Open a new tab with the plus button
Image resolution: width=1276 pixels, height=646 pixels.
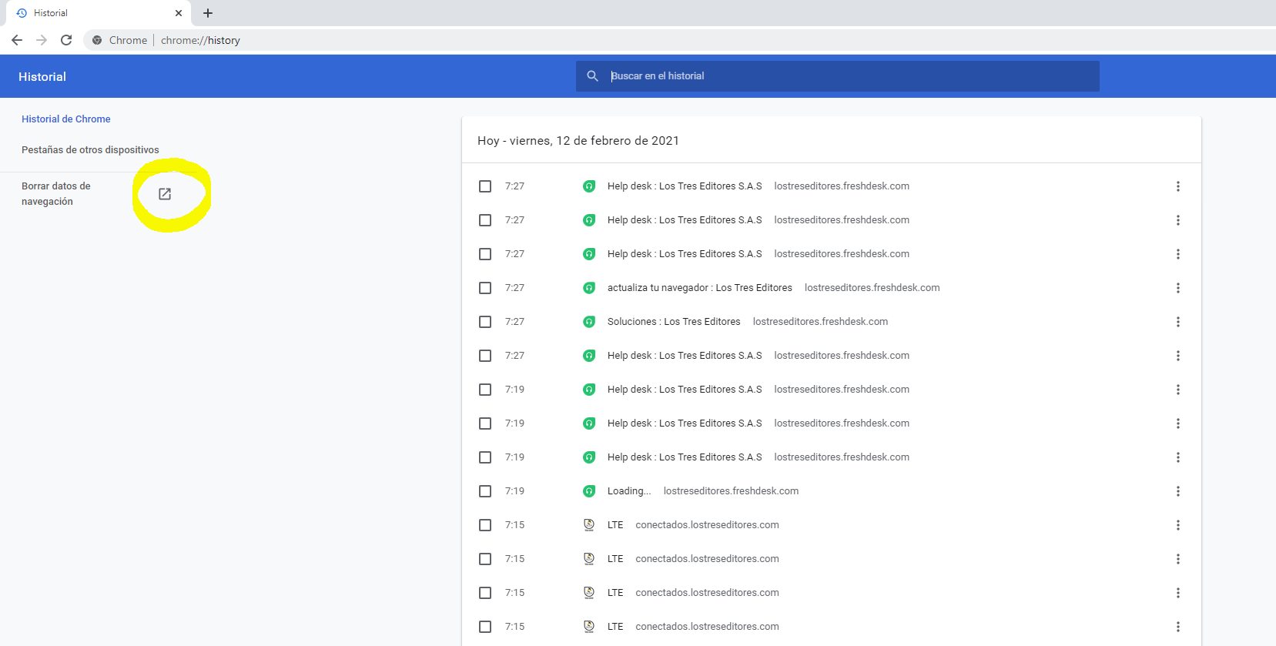pos(208,13)
